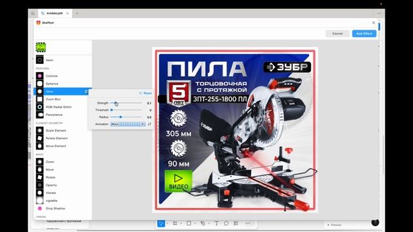Close the Beatflyer plugin window

tap(374, 23)
